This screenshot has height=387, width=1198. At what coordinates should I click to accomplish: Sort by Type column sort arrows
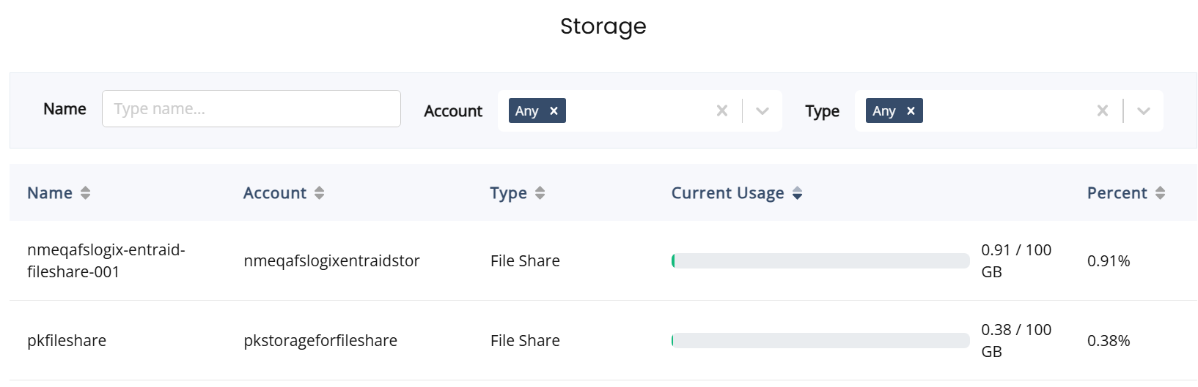[x=540, y=193]
